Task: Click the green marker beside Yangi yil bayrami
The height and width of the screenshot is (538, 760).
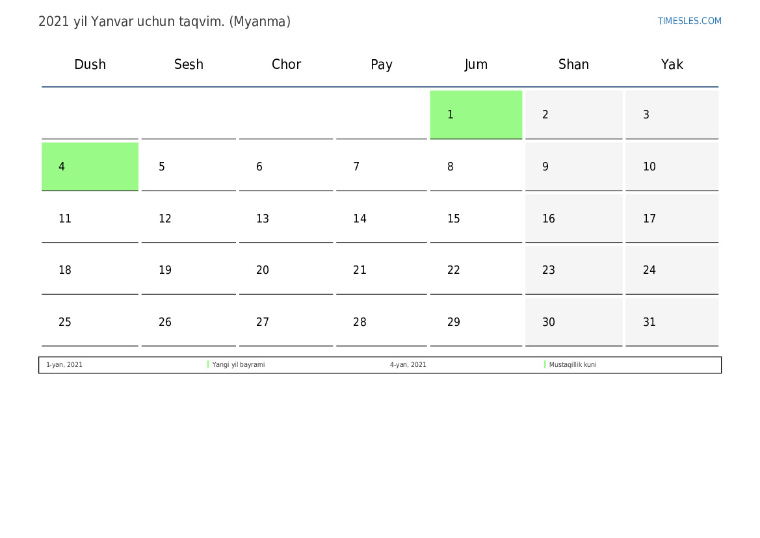Action: pyautogui.click(x=208, y=365)
